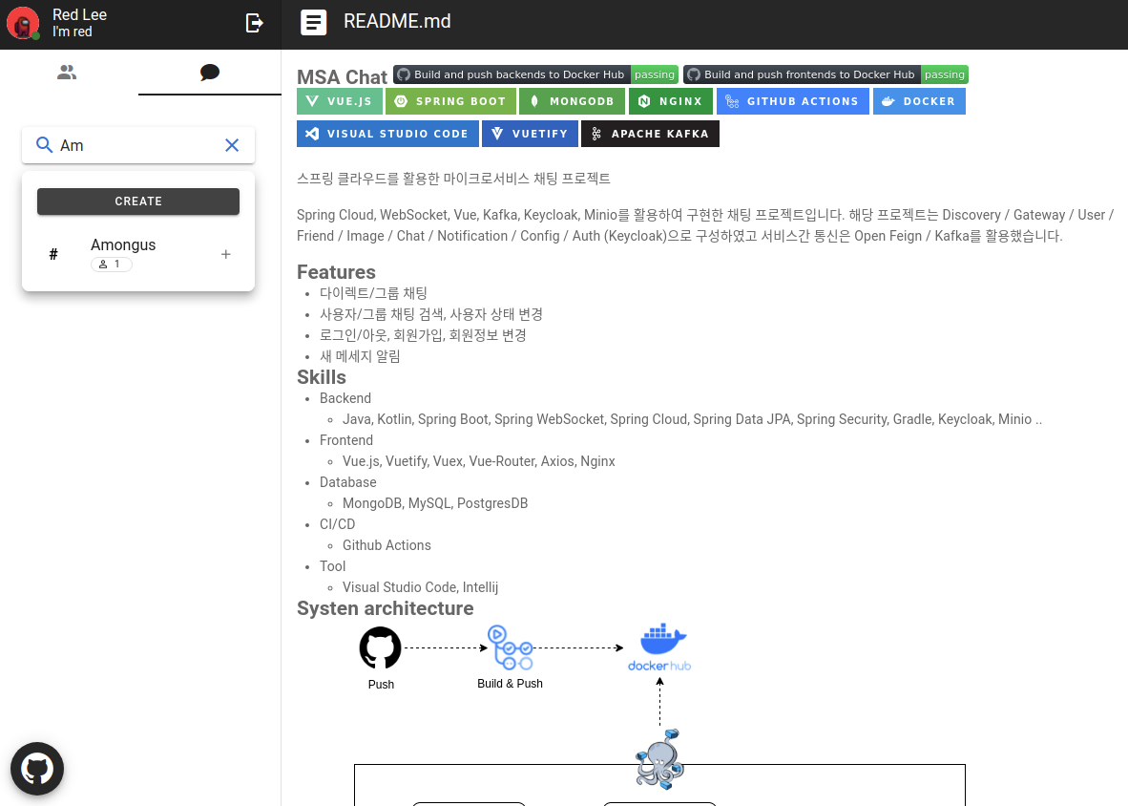Click the Docker Hub logo in diagram
Screen dimensions: 1128x806
tap(659, 647)
